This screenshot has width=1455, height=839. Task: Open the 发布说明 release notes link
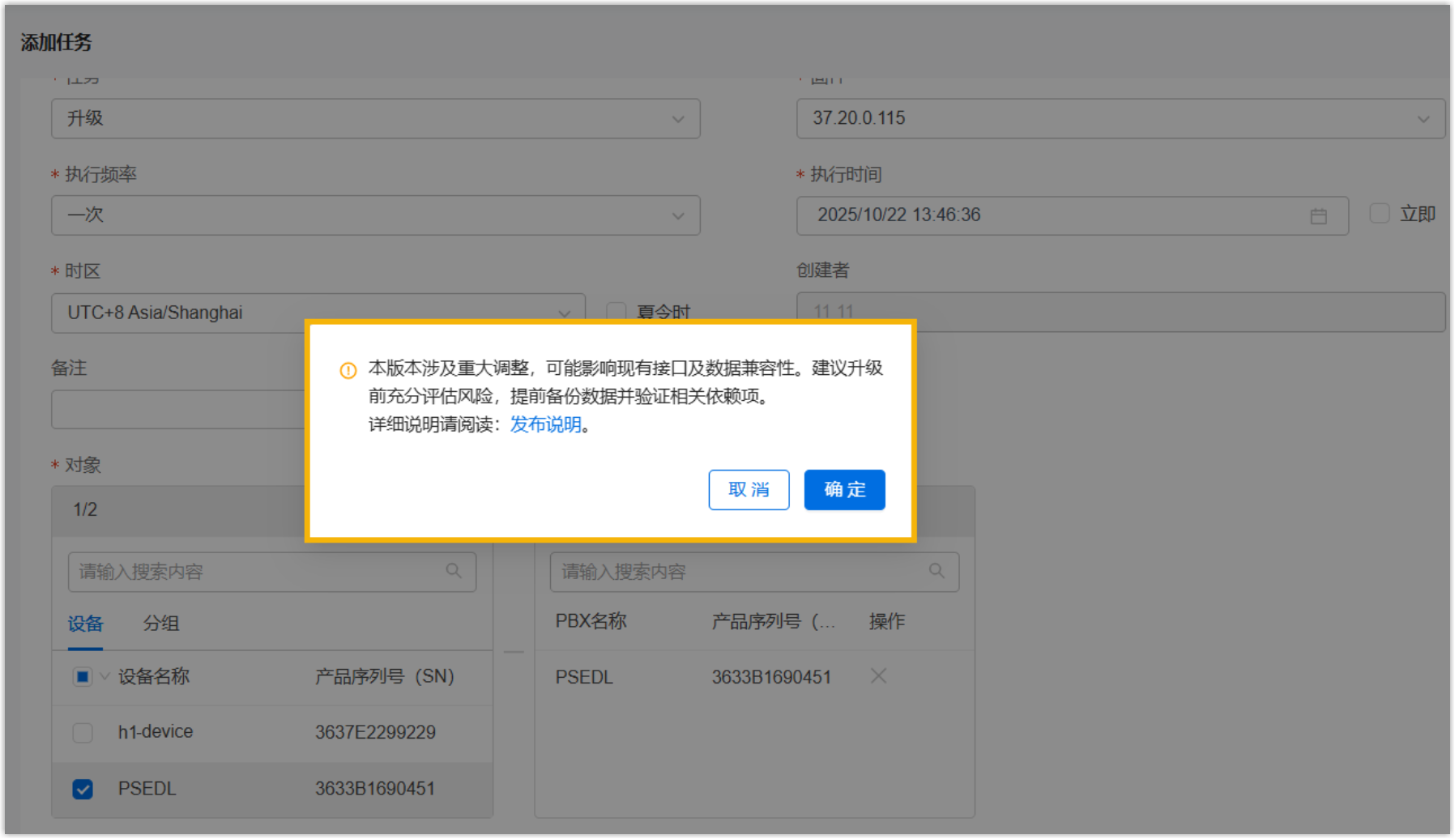(x=545, y=424)
